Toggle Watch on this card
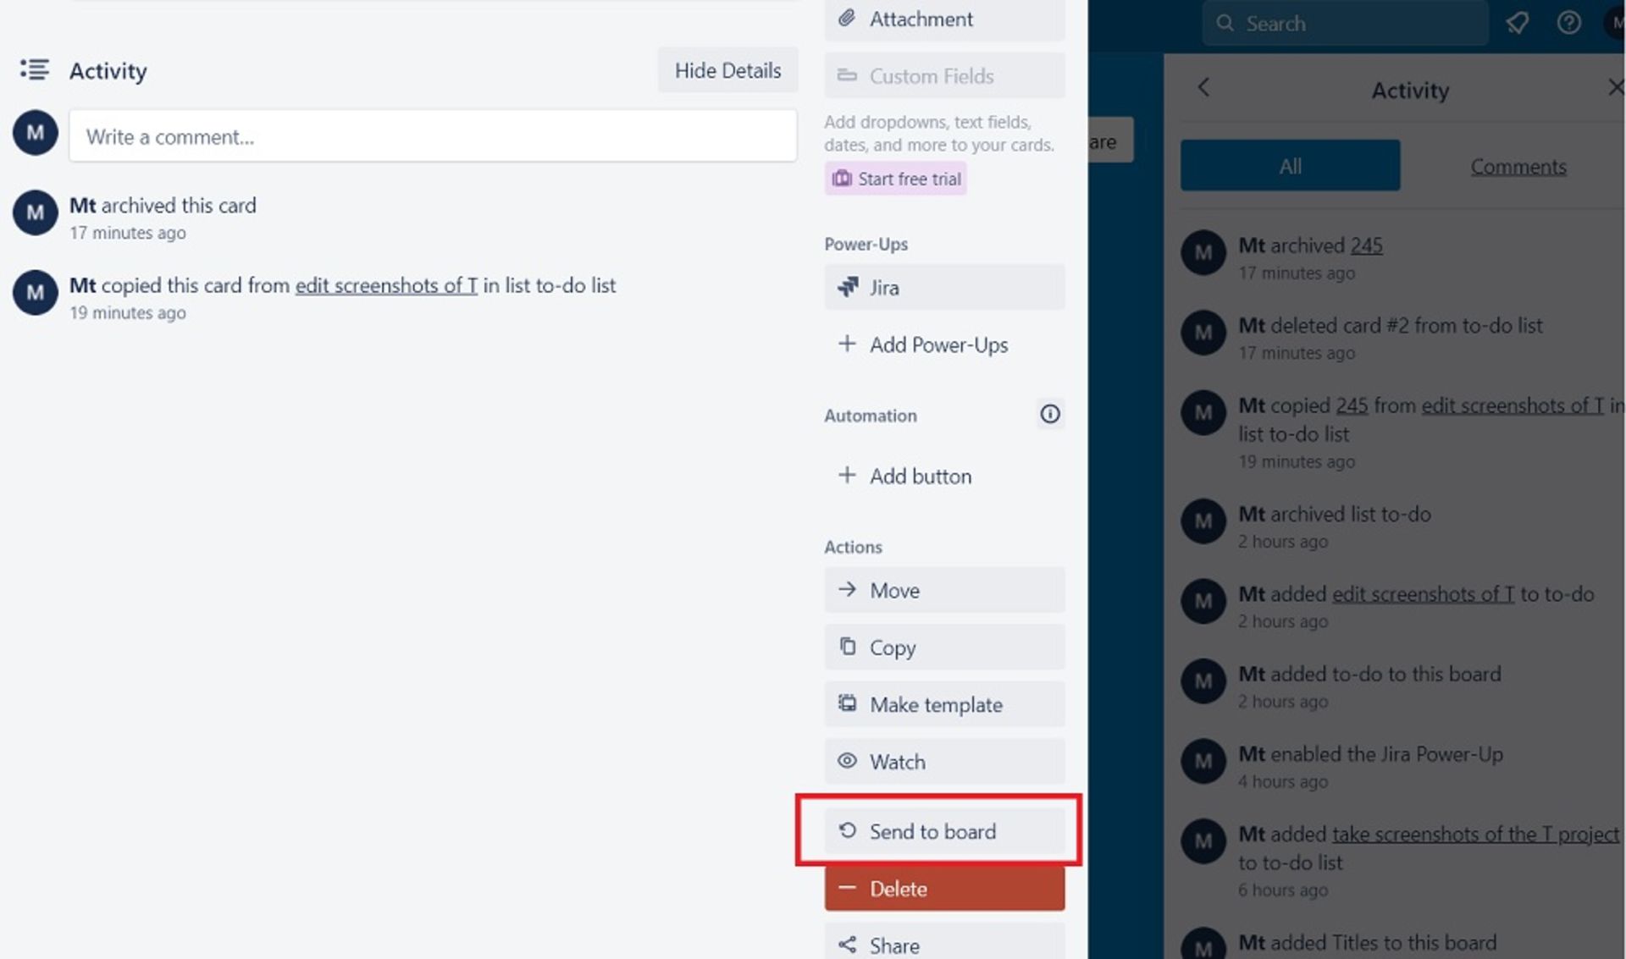The height and width of the screenshot is (959, 1626). (943, 762)
